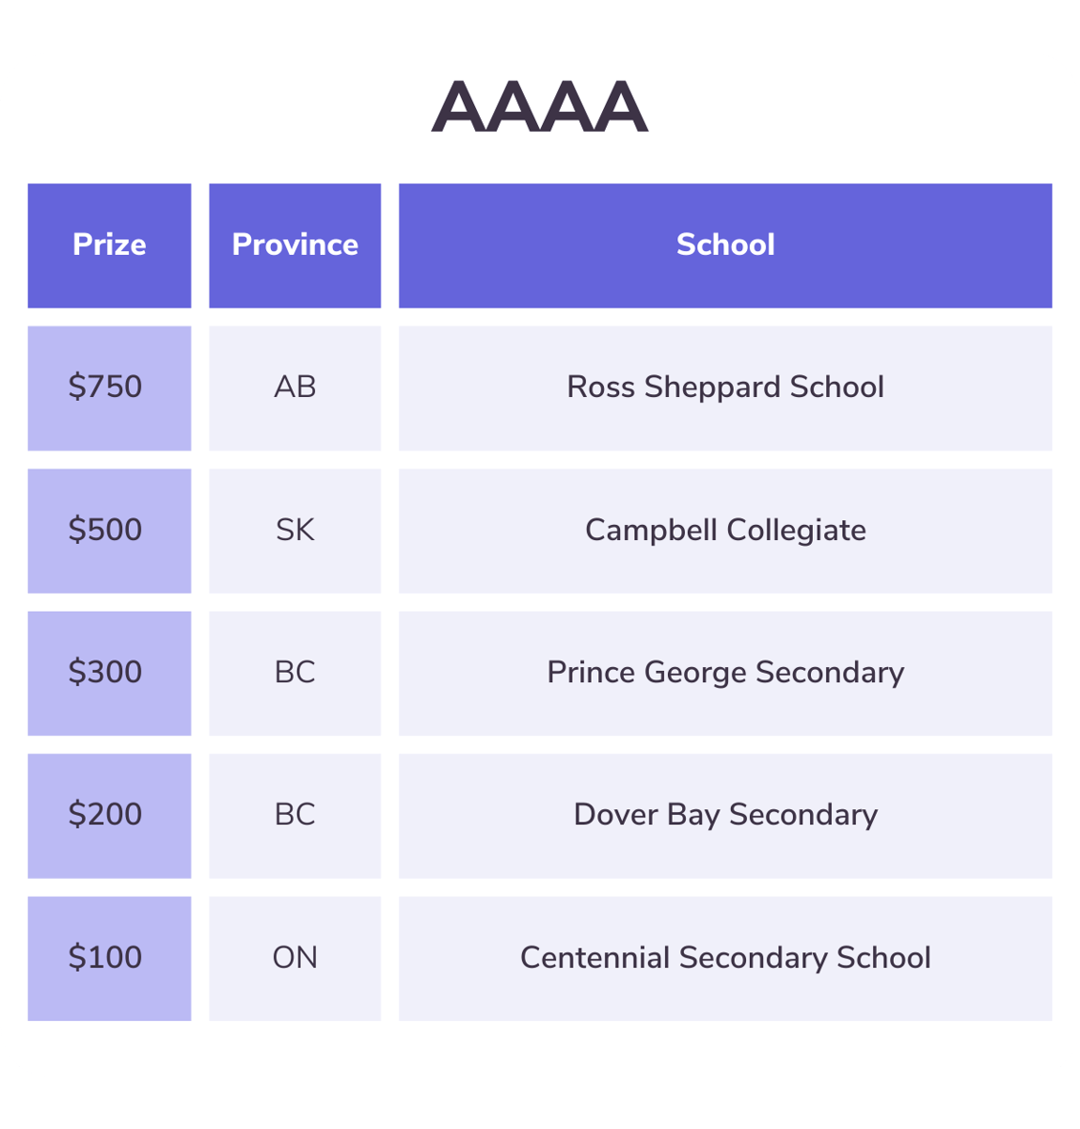
Task: Click BC province cell in Dover Bay row
Action: 294,815
